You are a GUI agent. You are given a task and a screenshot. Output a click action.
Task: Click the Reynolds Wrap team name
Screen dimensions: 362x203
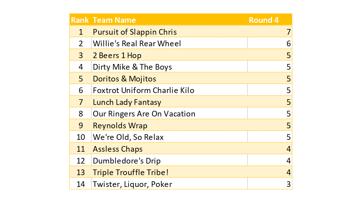[x=120, y=126]
